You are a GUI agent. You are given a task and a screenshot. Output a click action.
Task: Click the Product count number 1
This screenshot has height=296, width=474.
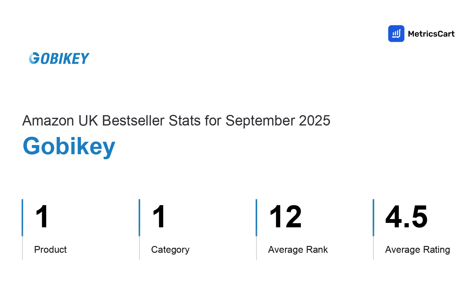point(42,217)
